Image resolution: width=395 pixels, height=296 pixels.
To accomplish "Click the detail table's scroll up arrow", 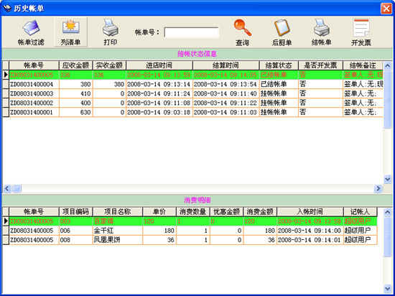I will [x=387, y=212].
